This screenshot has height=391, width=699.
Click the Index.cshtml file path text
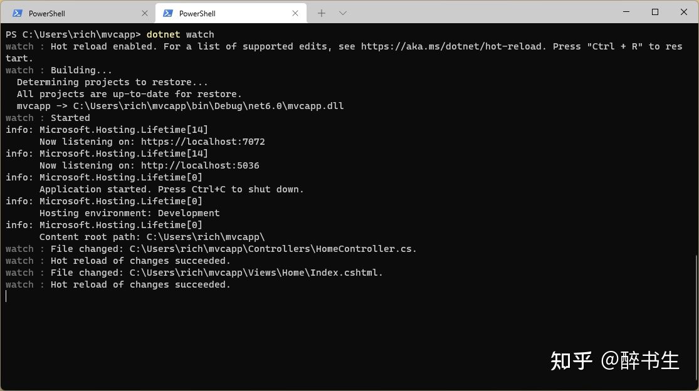click(256, 273)
